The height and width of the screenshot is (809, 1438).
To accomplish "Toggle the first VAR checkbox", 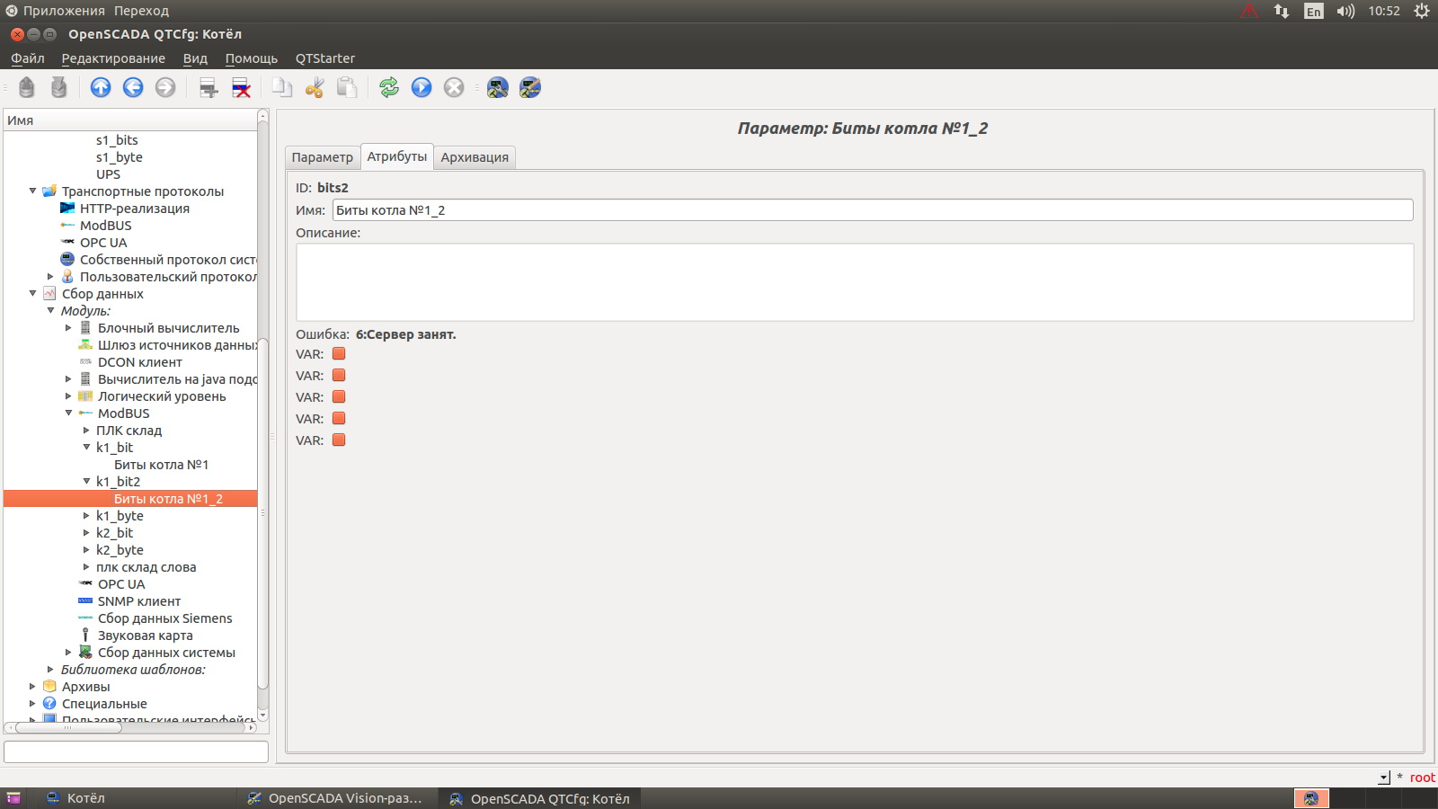I will click(x=339, y=354).
